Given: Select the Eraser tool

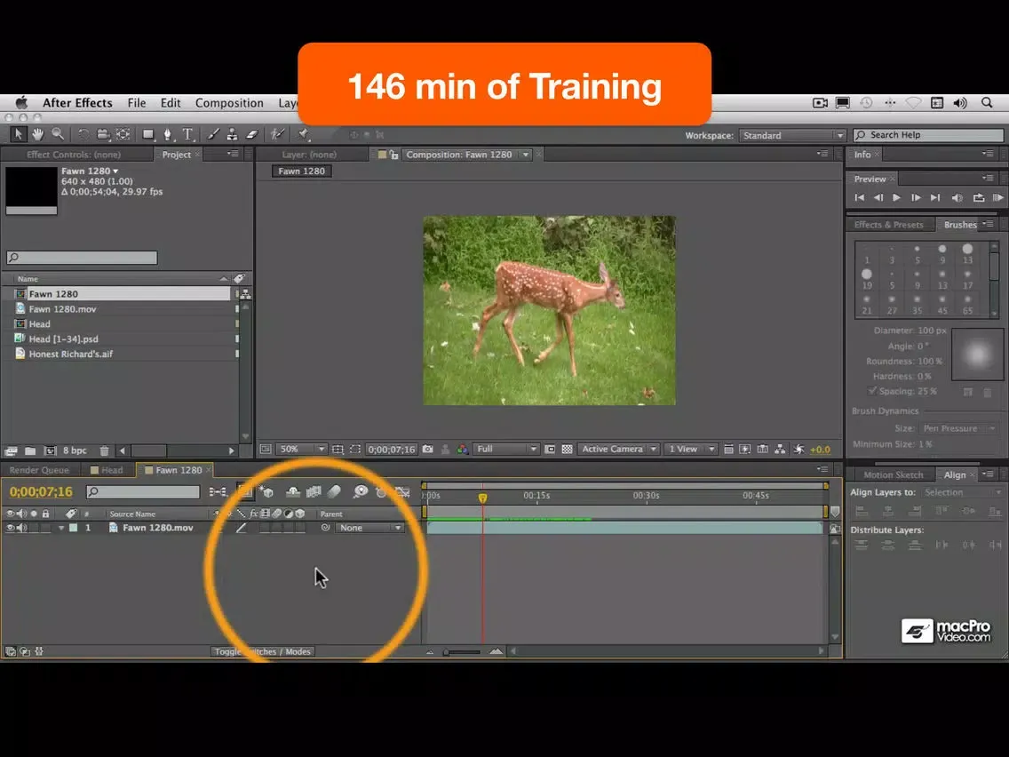Looking at the screenshot, I should tap(252, 134).
